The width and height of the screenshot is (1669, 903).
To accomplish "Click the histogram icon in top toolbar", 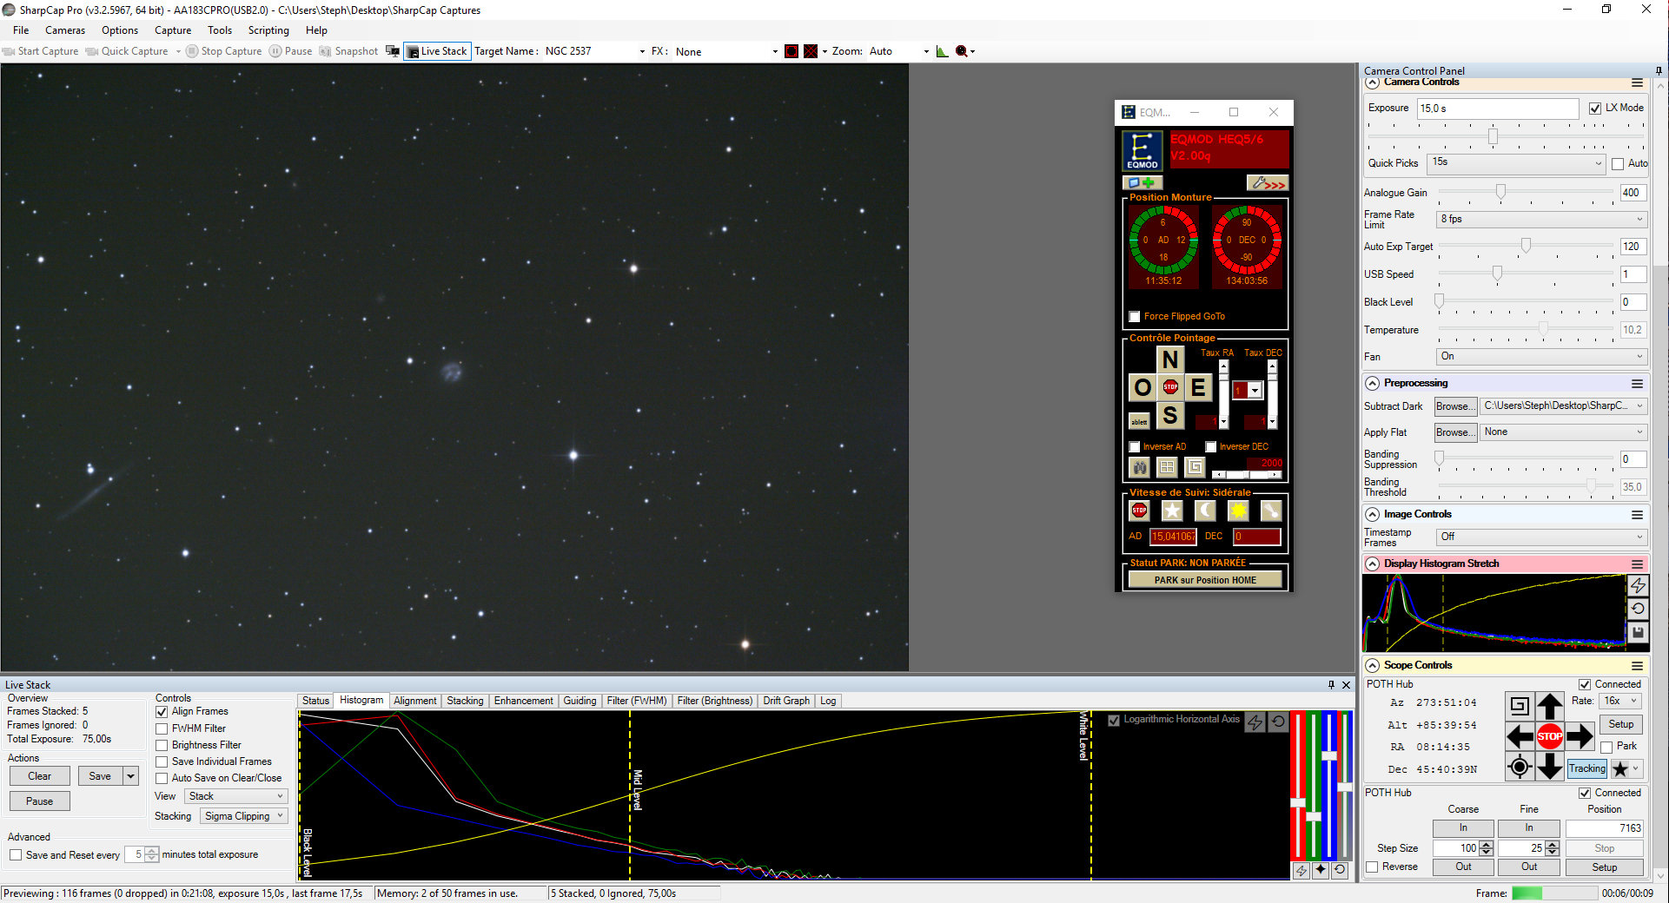I will tap(942, 51).
